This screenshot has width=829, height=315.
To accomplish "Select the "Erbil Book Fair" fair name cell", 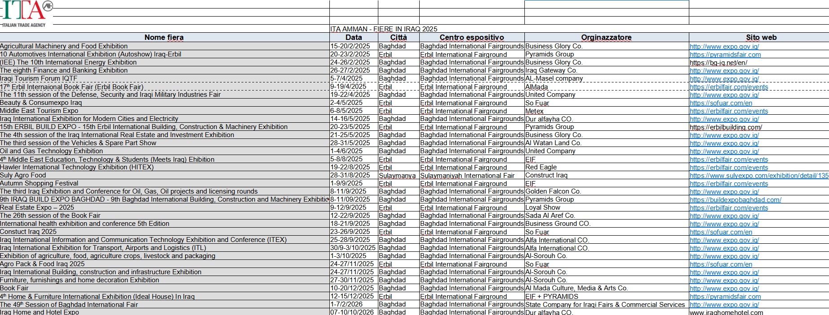I will tap(164, 86).
